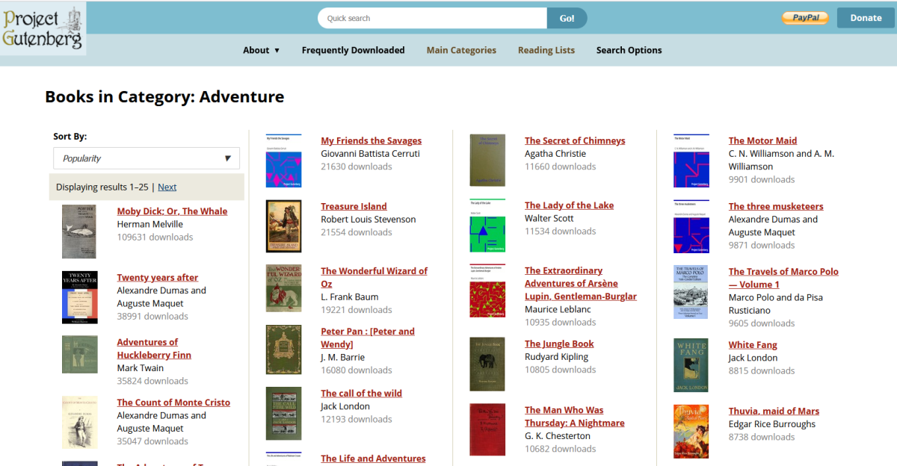This screenshot has height=466, width=897.
Task: Click the Donate button
Action: coord(866,18)
